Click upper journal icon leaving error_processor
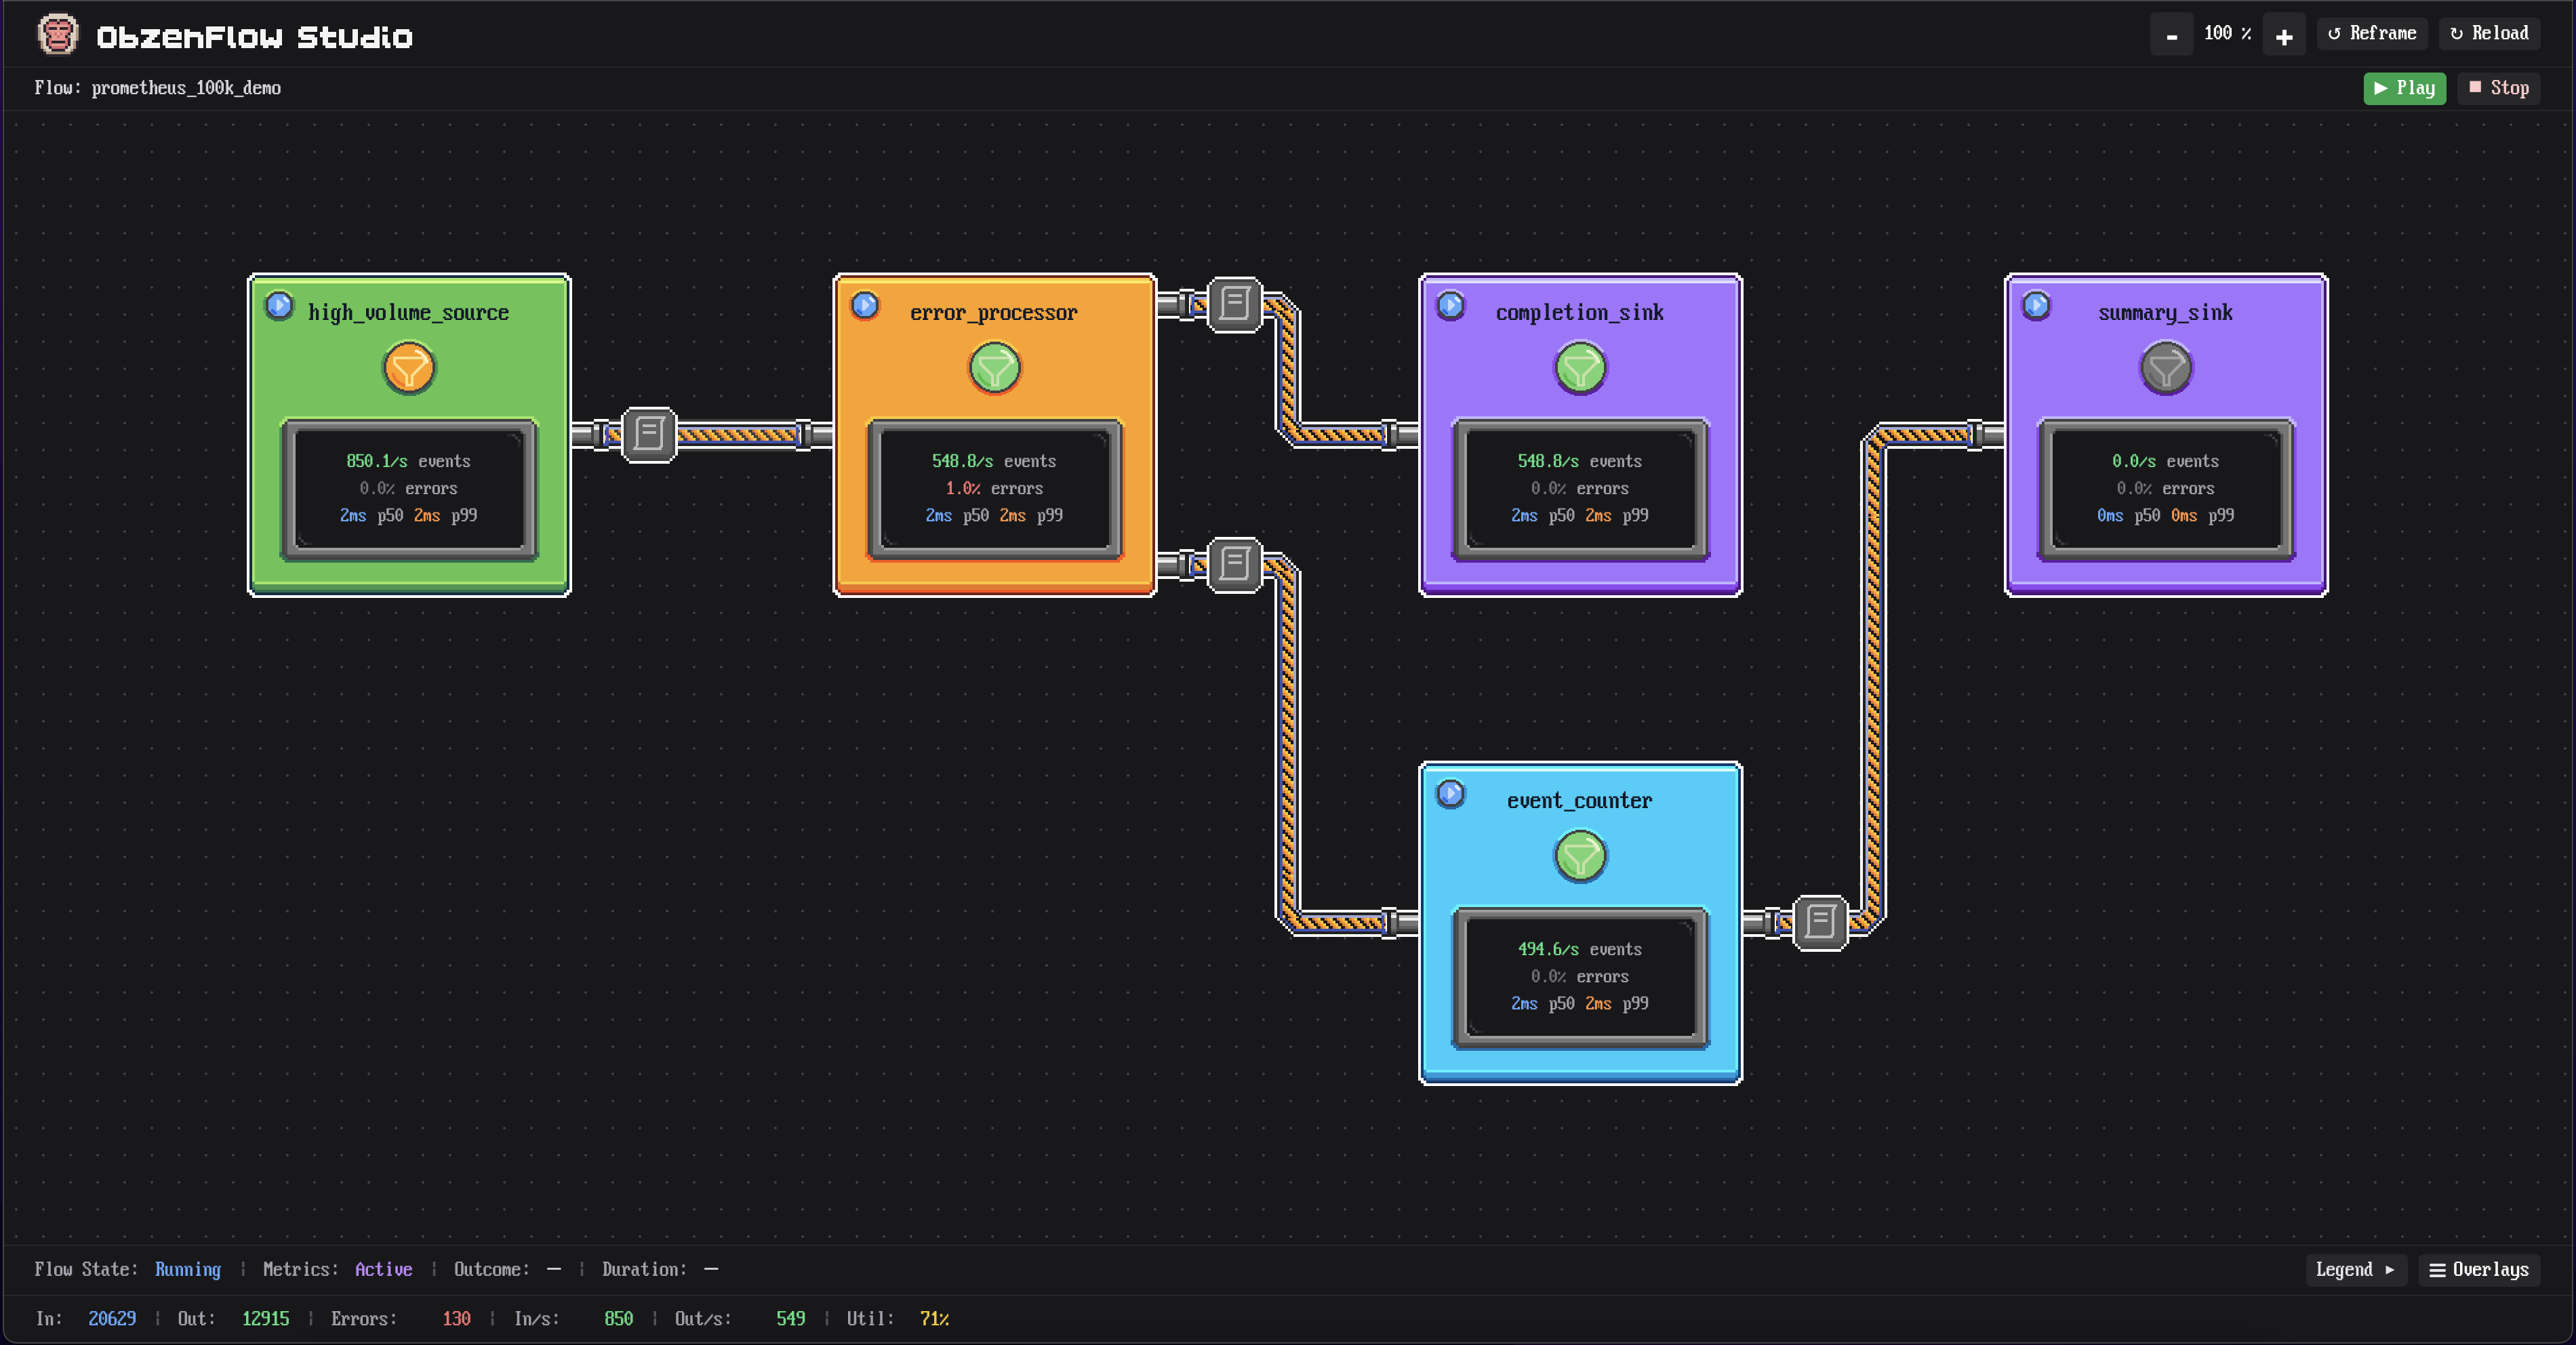 click(x=1235, y=304)
